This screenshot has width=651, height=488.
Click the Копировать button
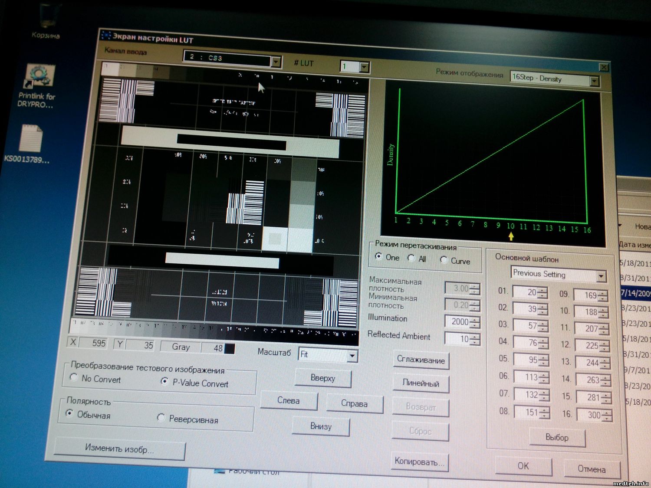click(x=420, y=462)
